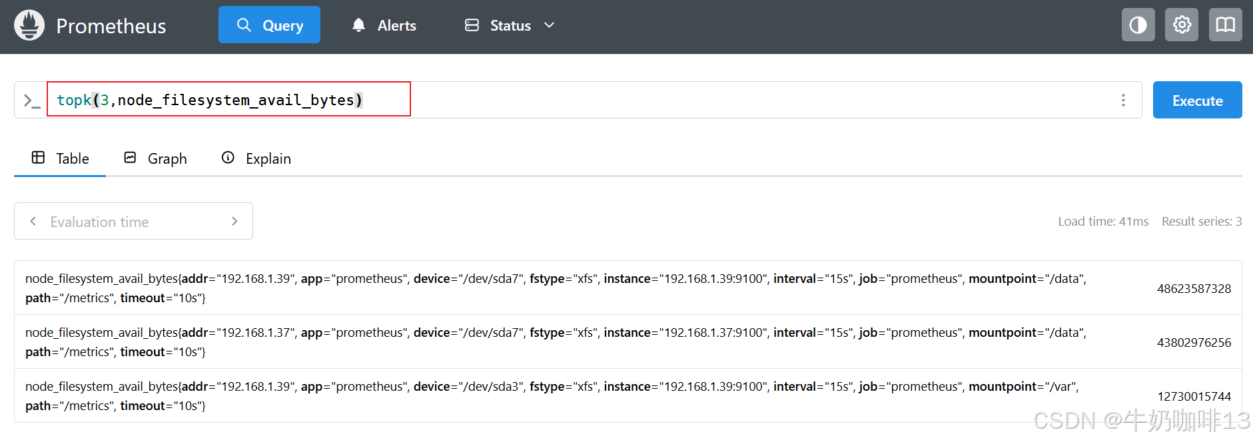Switch to the Table tab
This screenshot has height=442, width=1253.
(x=60, y=158)
